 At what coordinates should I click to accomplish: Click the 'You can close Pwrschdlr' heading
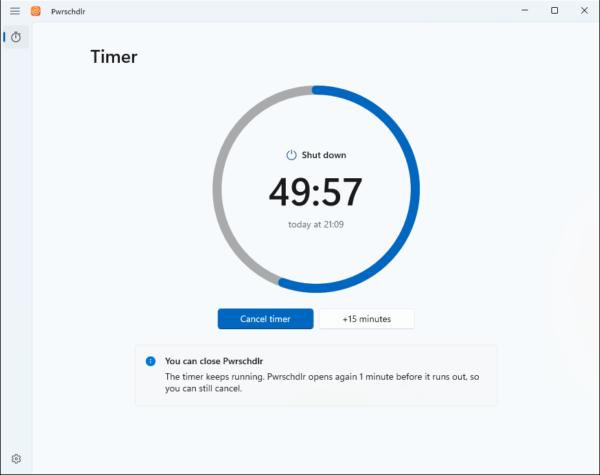(x=214, y=362)
